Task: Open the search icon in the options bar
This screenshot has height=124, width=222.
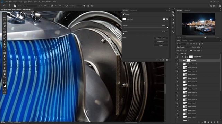Action: [211, 6]
